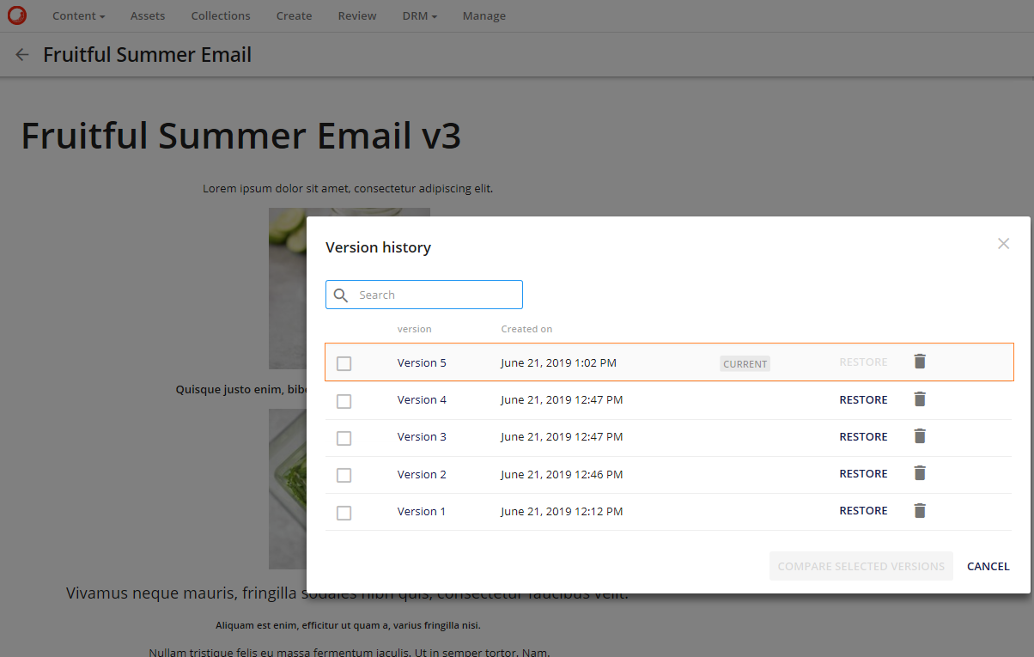This screenshot has height=657, width=1034.
Task: Click the back arrow beside Fruitful Summer Email
Action: coord(21,54)
